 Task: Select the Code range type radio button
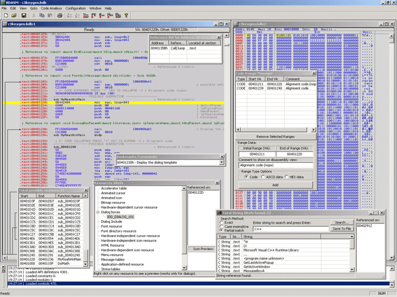point(246,177)
